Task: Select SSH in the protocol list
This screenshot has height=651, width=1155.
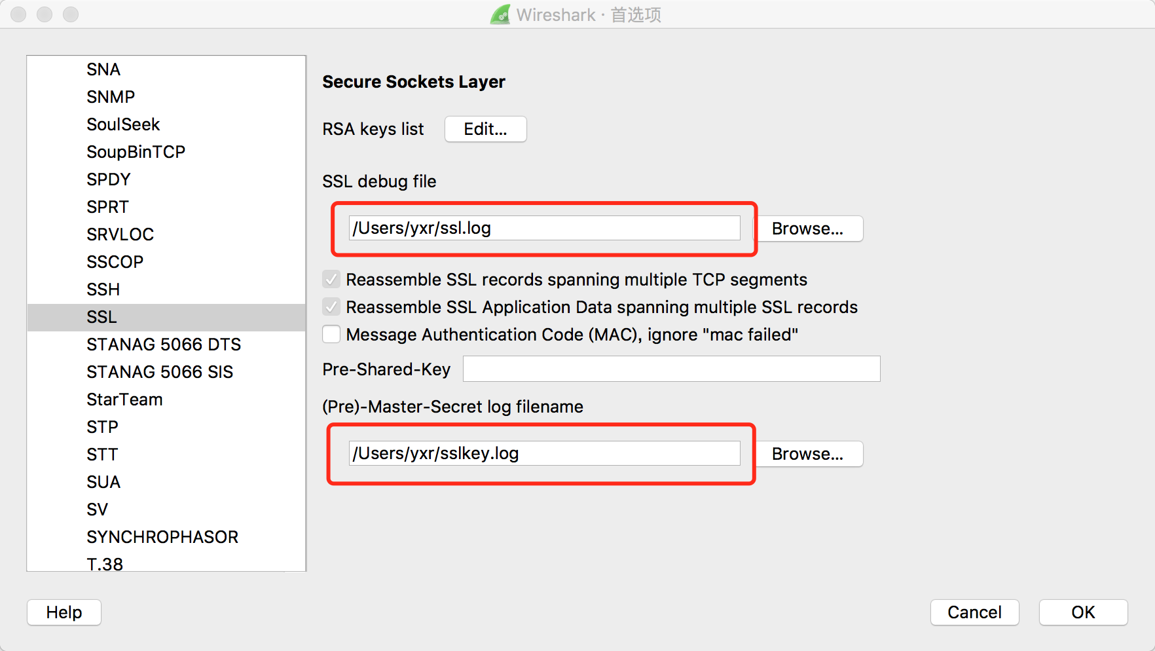Action: click(166, 289)
